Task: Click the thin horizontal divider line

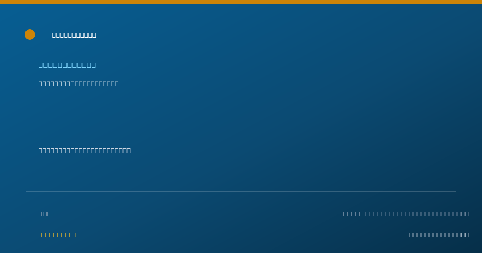Action: coord(241,191)
